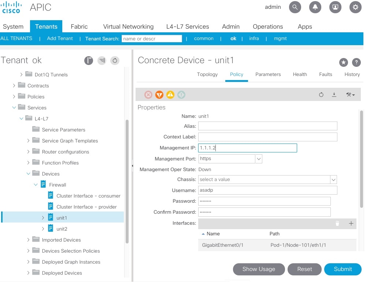The height and width of the screenshot is (282, 370).
Task: Click the Properties pane vertical scrollbar
Action: pyautogui.click(x=362, y=159)
